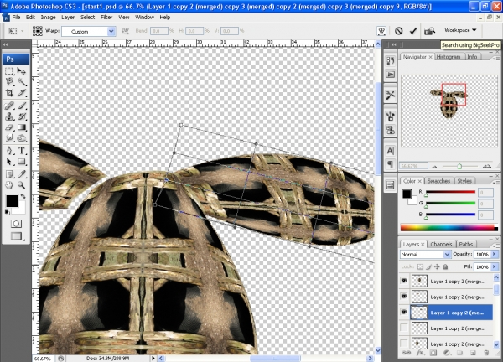Image resolution: width=503 pixels, height=362 pixels.
Task: Click the Navigator zoom percentage field
Action: pos(413,166)
